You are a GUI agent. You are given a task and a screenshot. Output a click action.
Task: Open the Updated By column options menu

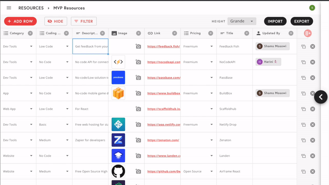click(291, 33)
